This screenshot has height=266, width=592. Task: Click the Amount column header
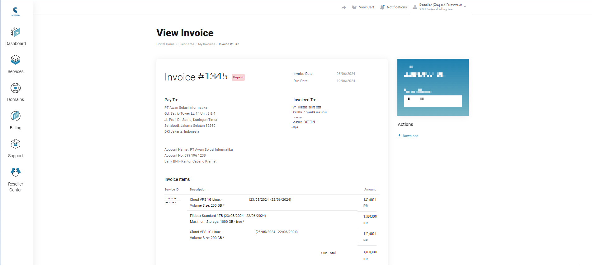370,190
